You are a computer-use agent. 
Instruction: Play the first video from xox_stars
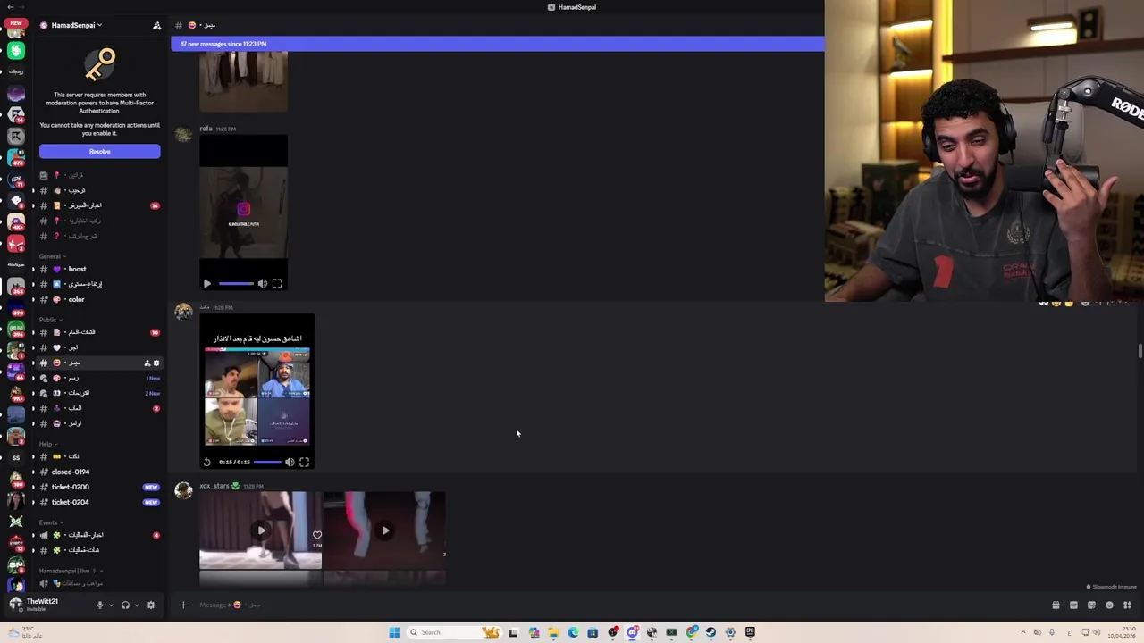(x=261, y=530)
